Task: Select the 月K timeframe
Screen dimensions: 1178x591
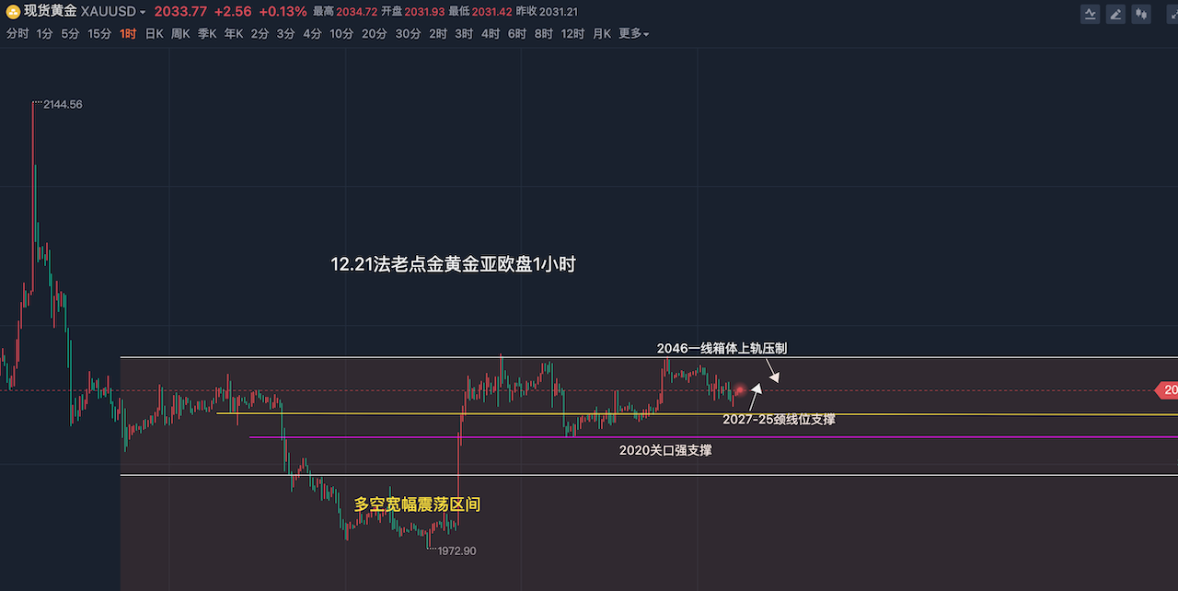Action: tap(601, 34)
